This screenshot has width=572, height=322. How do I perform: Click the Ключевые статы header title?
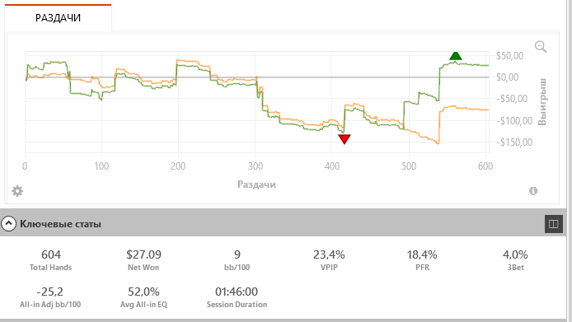(60, 223)
